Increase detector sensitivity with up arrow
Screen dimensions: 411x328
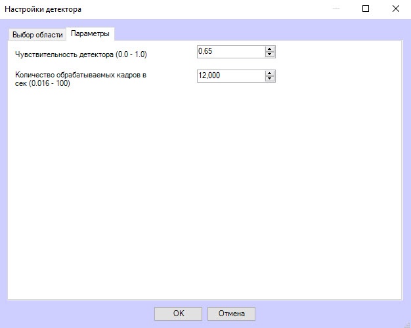[x=269, y=49]
